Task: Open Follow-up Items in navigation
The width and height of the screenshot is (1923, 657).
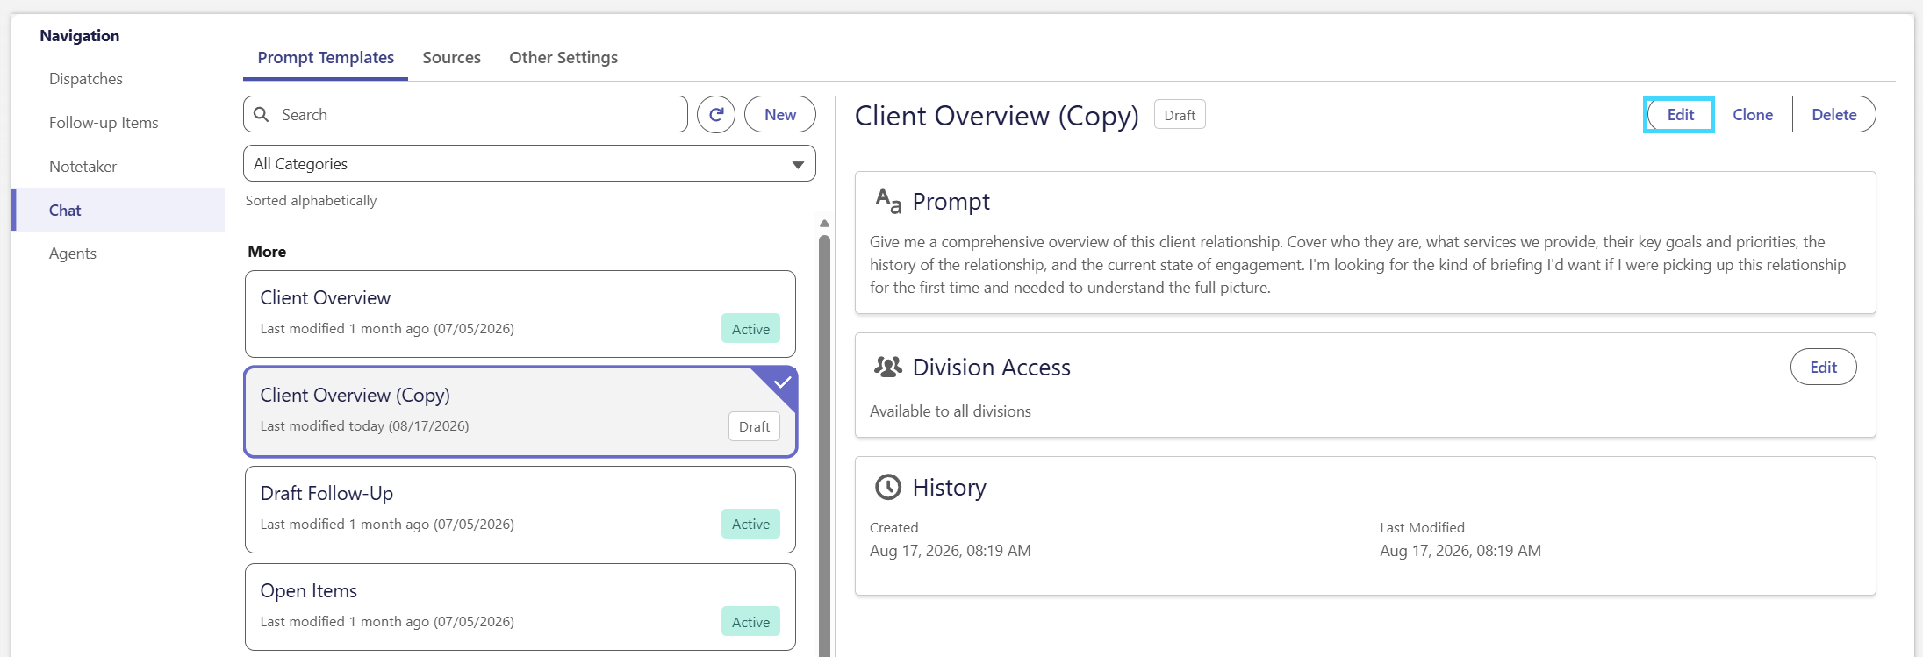Action: click(104, 123)
